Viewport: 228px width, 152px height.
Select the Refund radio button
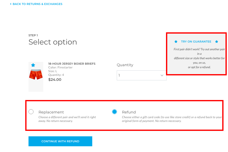click(x=114, y=112)
